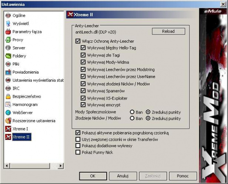The width and height of the screenshot is (228, 184).
Task: Select Xtreme II in settings list
Action: tap(22, 137)
